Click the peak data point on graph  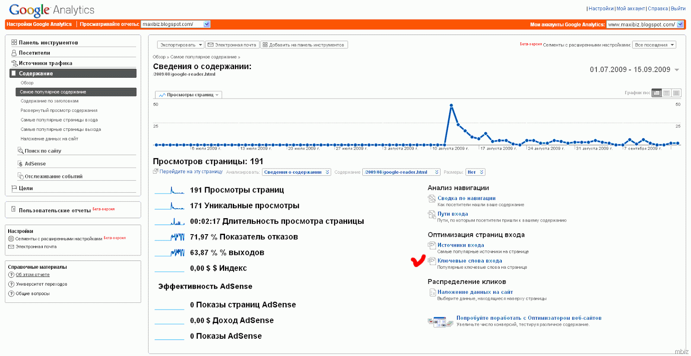click(451, 105)
